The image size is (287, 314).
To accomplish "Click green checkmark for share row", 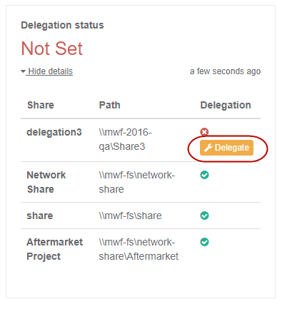I will click(x=204, y=216).
